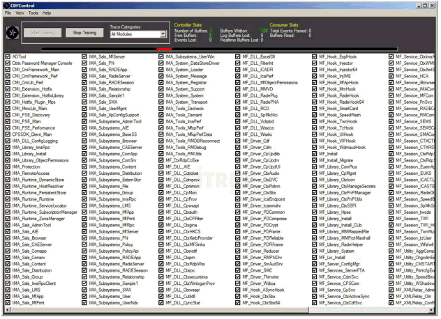Open the Help menu
This screenshot has height=319, width=441.
[x=47, y=13]
